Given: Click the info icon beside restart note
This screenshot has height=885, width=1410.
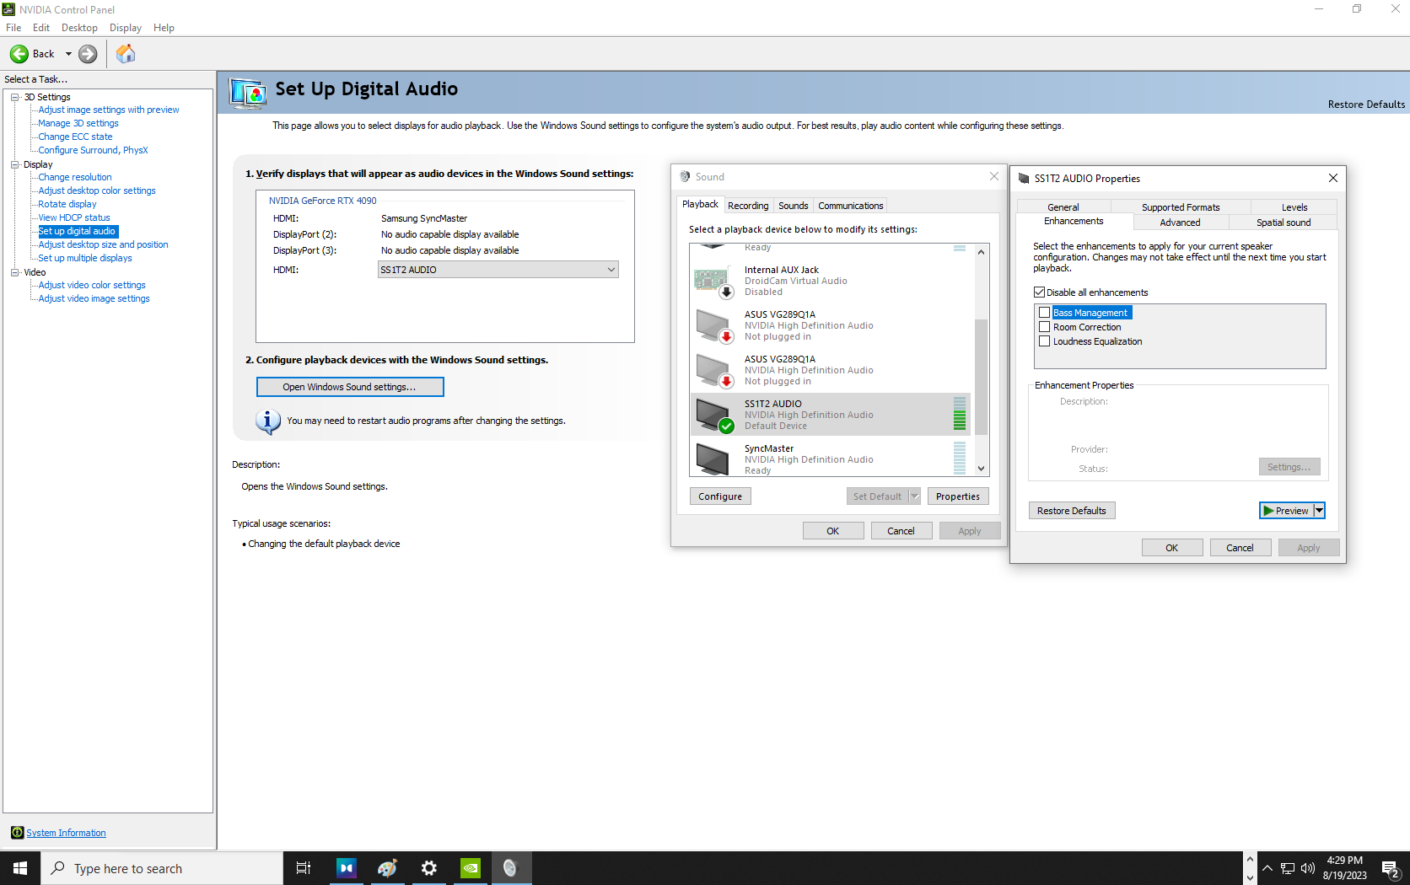Looking at the screenshot, I should click(267, 421).
